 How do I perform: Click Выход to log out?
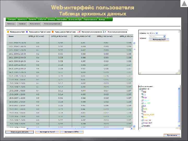pos(102,19)
